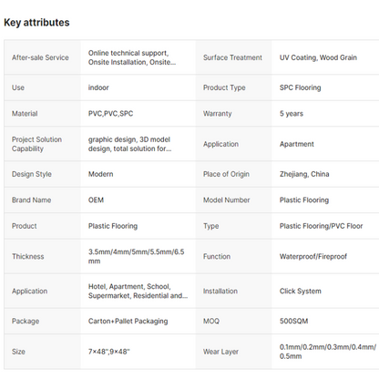379x379 pixels.
Task: Click the 5 years warranty value
Action: pos(292,114)
